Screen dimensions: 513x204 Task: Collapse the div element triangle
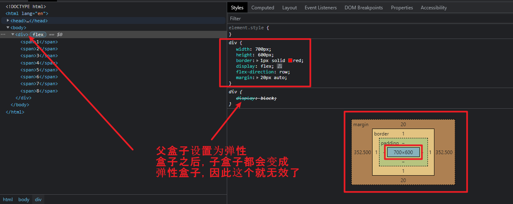(13, 34)
